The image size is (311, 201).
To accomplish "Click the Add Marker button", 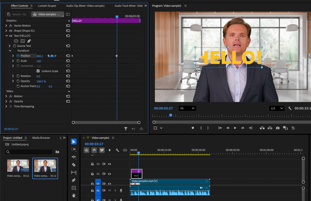I will (x=110, y=150).
